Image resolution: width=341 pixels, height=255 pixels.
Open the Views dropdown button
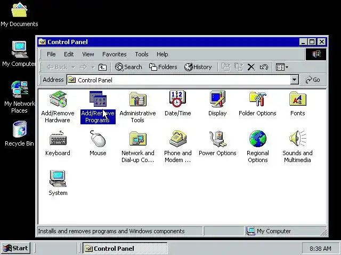282,67
